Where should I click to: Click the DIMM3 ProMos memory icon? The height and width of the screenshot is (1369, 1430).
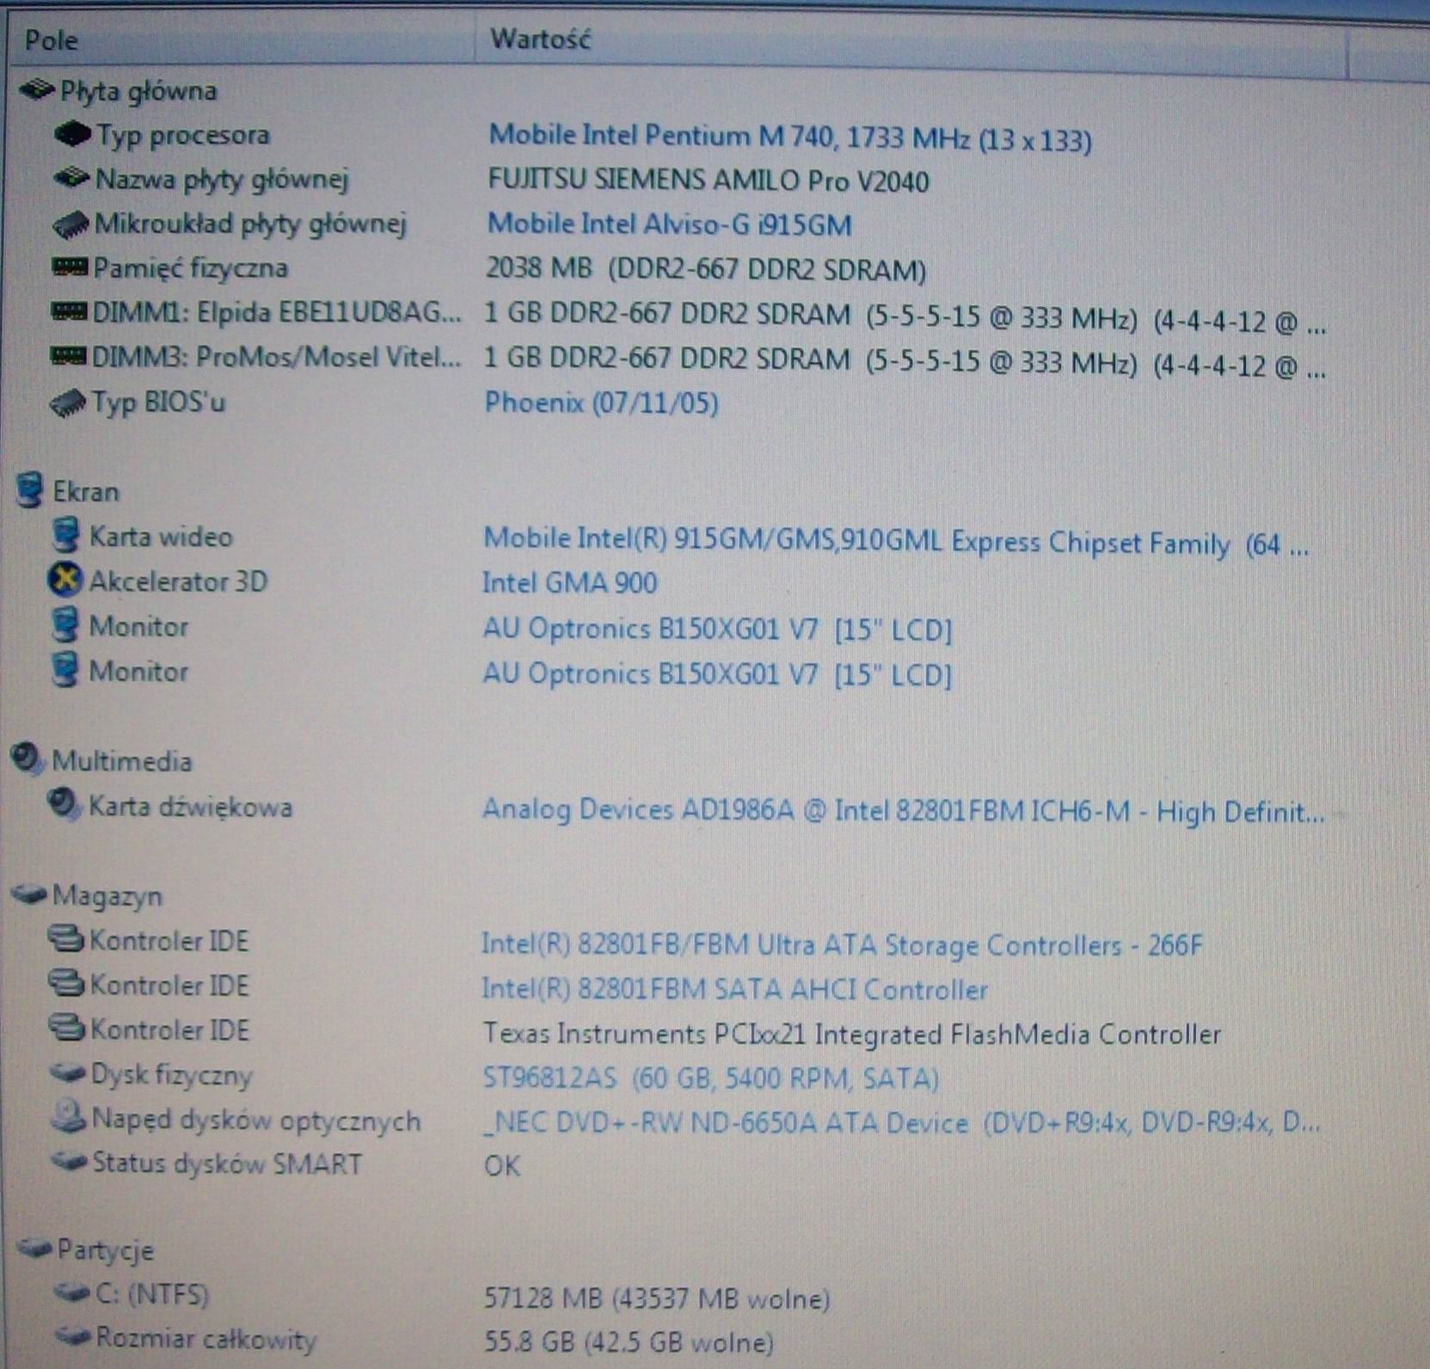[69, 356]
